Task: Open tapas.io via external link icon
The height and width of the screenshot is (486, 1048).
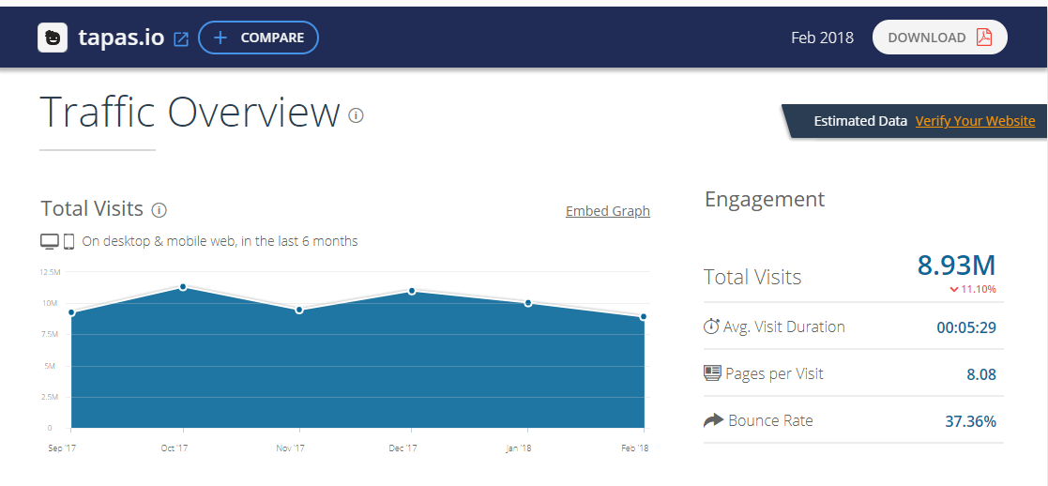Action: point(181,39)
